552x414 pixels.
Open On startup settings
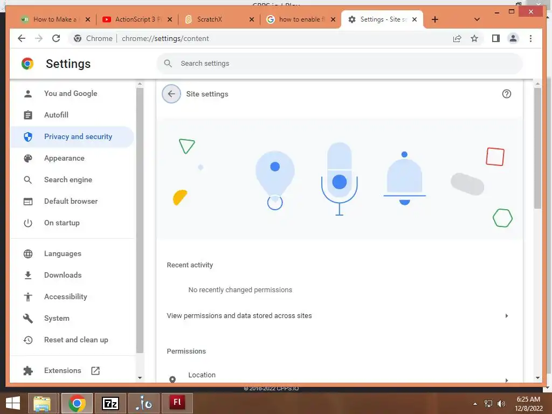click(72, 223)
